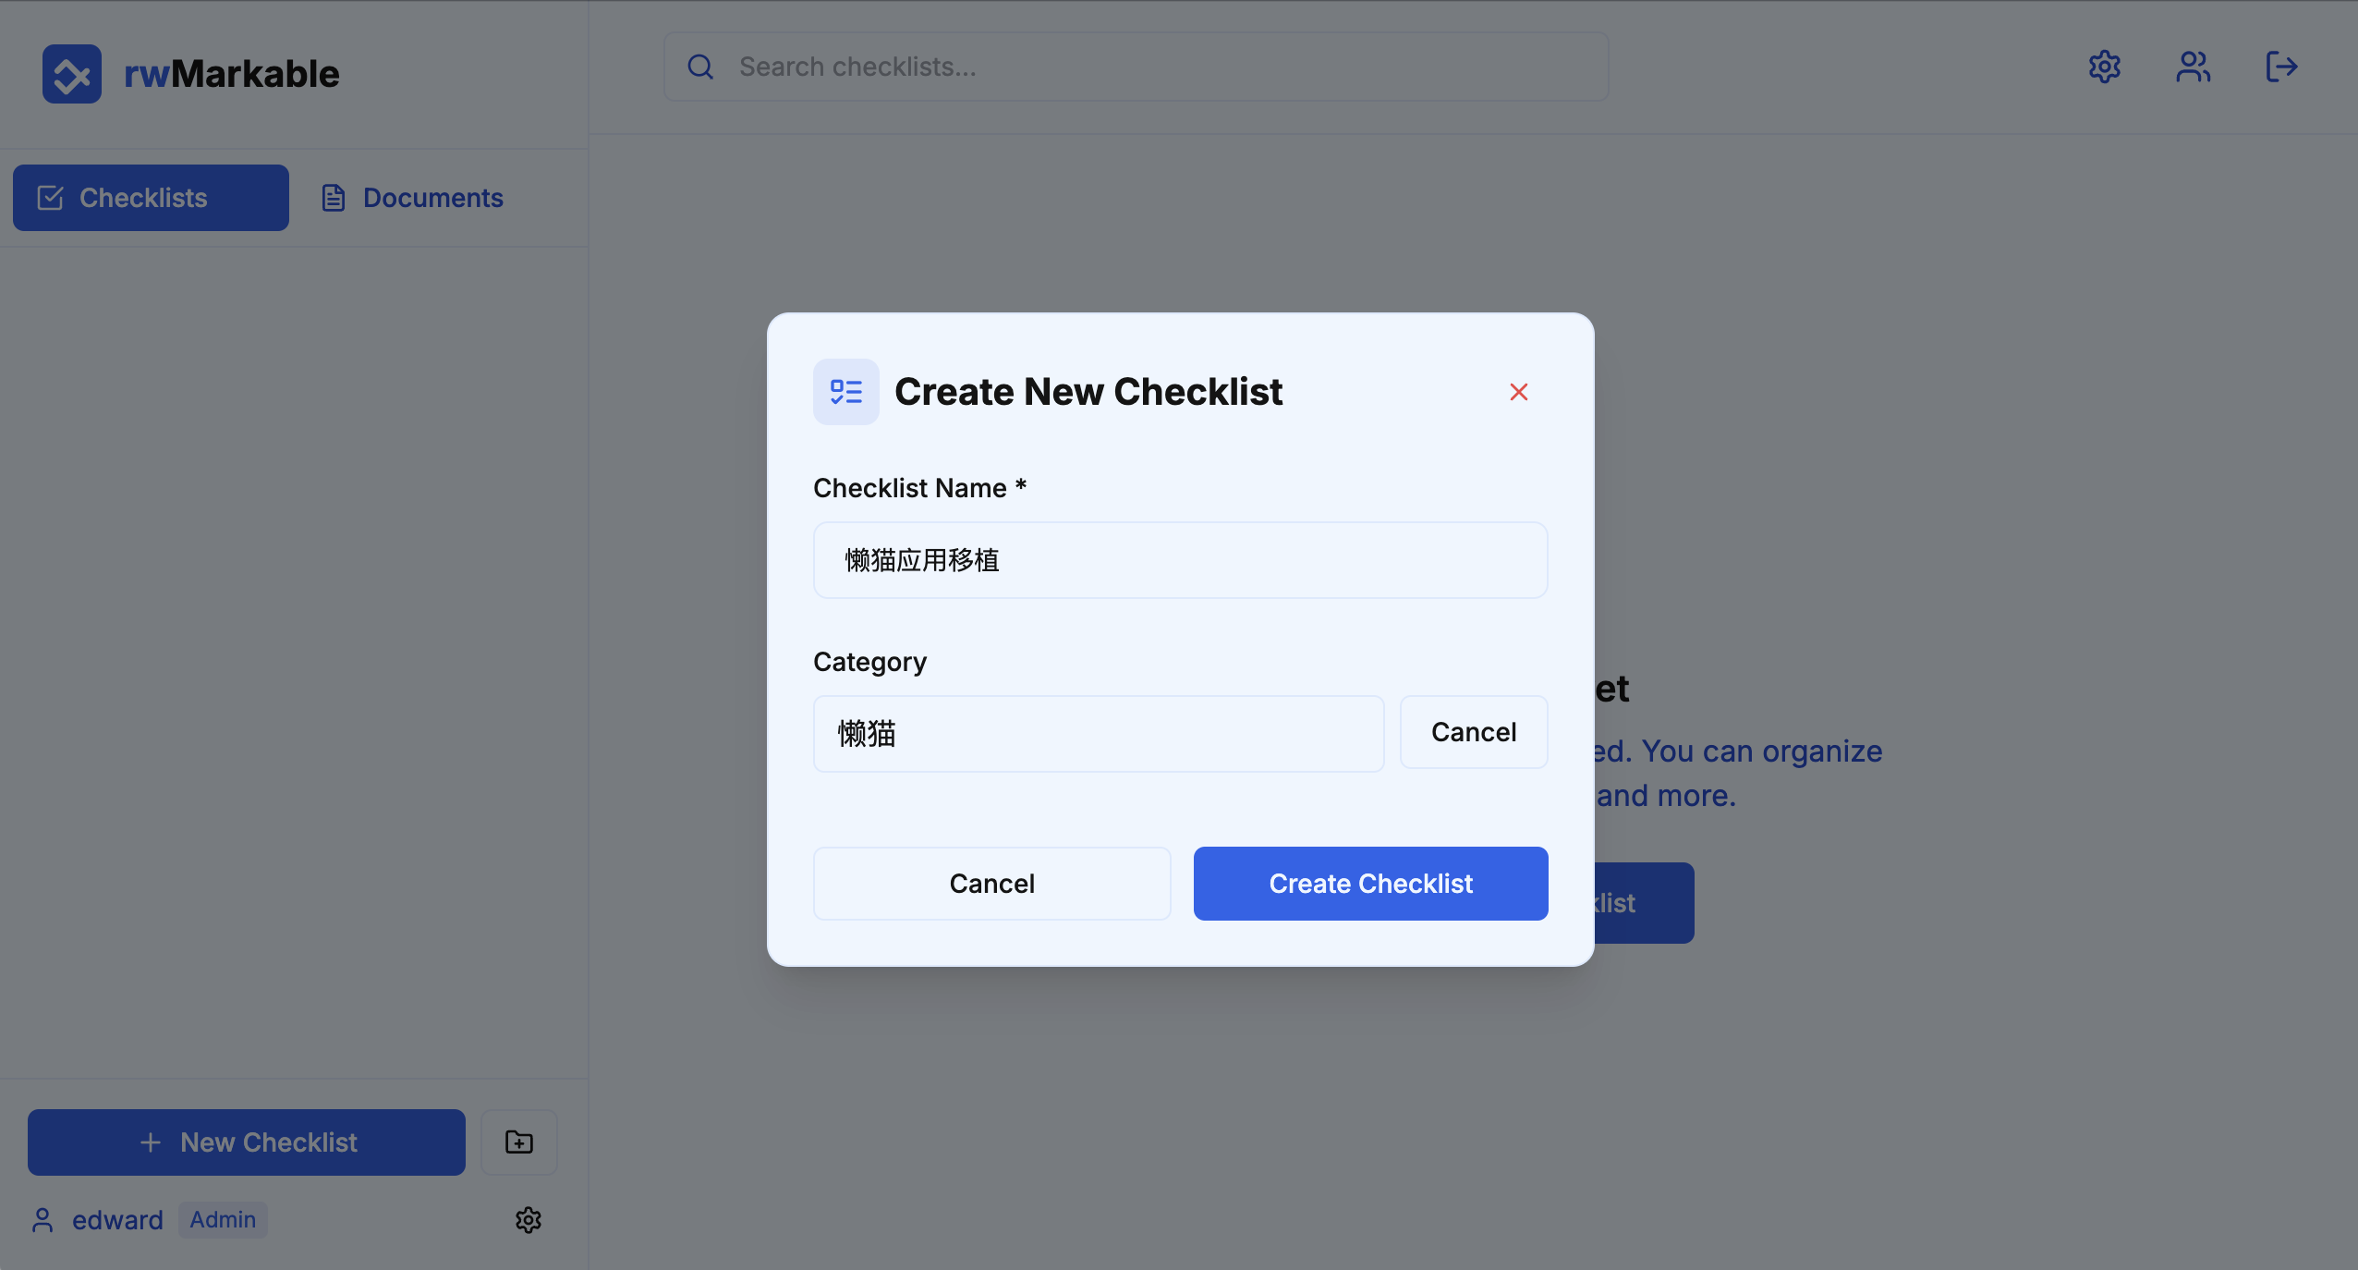Click the new category folder icon
The image size is (2358, 1270).
click(x=519, y=1142)
